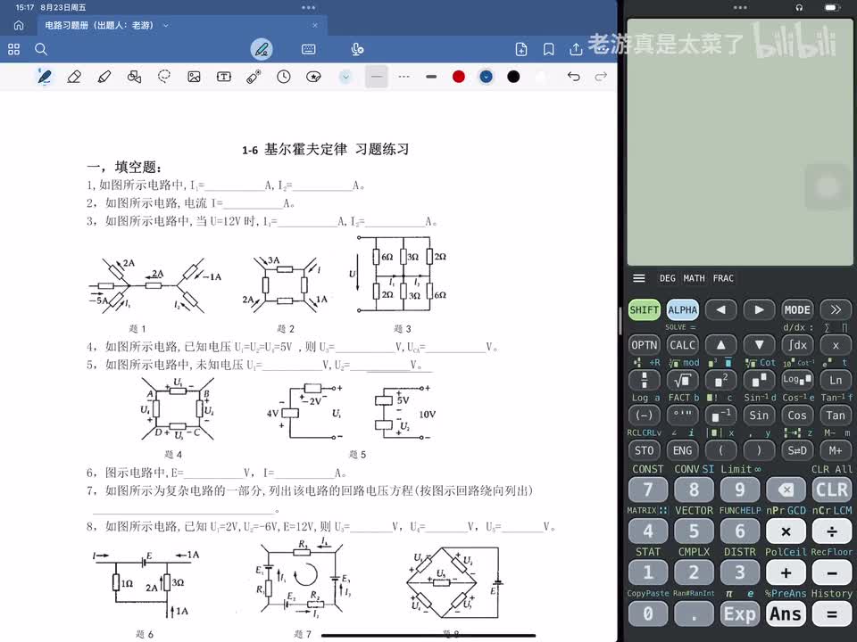Open the timer clock tool
Image resolution: width=857 pixels, height=642 pixels.
tap(284, 77)
